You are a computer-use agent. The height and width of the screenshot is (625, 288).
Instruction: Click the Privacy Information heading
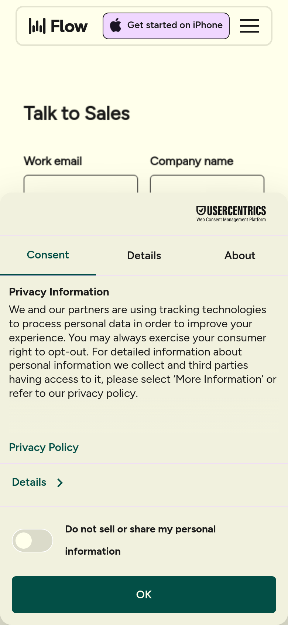pos(59,292)
